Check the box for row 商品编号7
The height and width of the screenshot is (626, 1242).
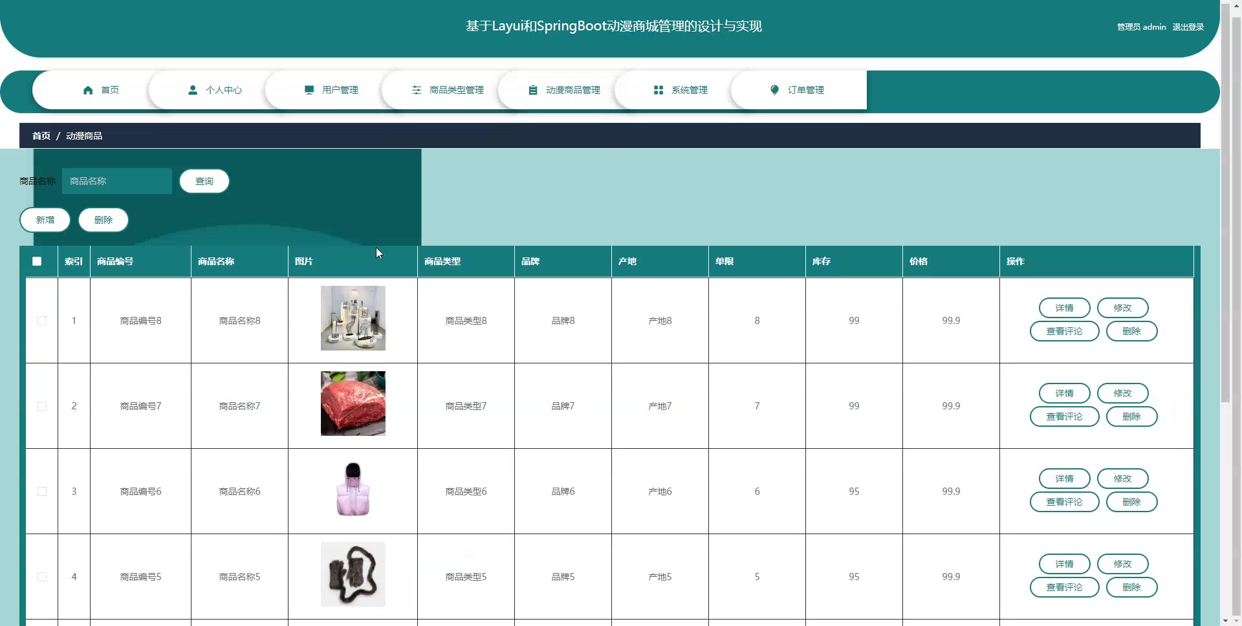click(x=42, y=406)
